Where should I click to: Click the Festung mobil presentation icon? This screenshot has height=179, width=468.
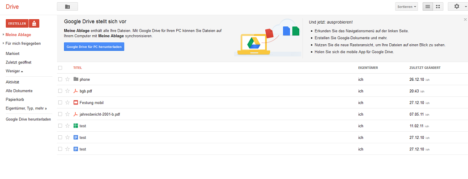coord(76,103)
